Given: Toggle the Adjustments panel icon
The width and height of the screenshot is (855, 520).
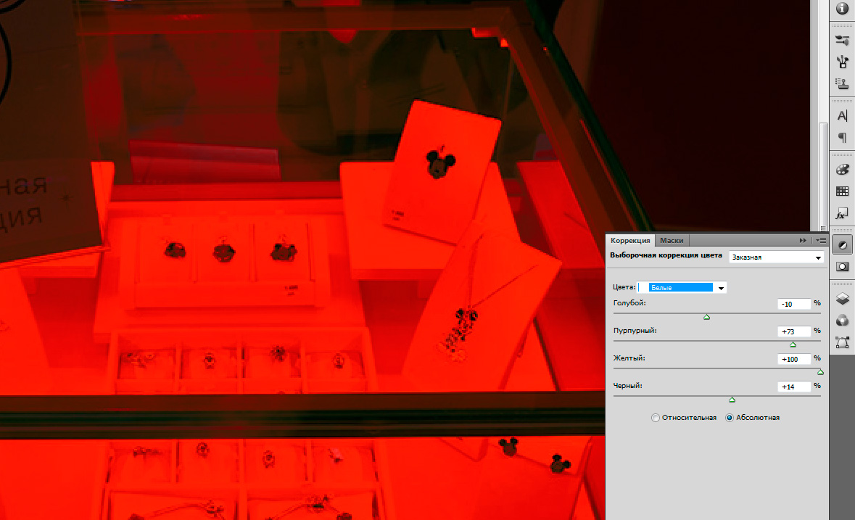Looking at the screenshot, I should pyautogui.click(x=842, y=245).
